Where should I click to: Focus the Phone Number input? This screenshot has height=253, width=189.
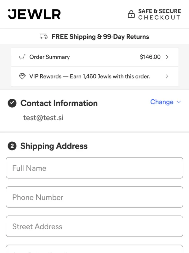[94, 197]
